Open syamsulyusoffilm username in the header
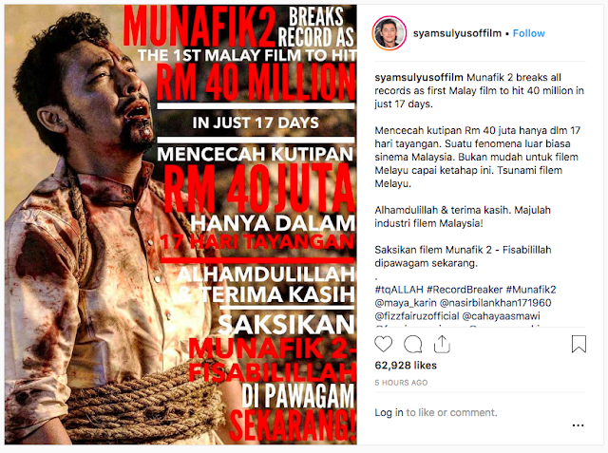Screen dimensions: 608x453 tap(457, 33)
